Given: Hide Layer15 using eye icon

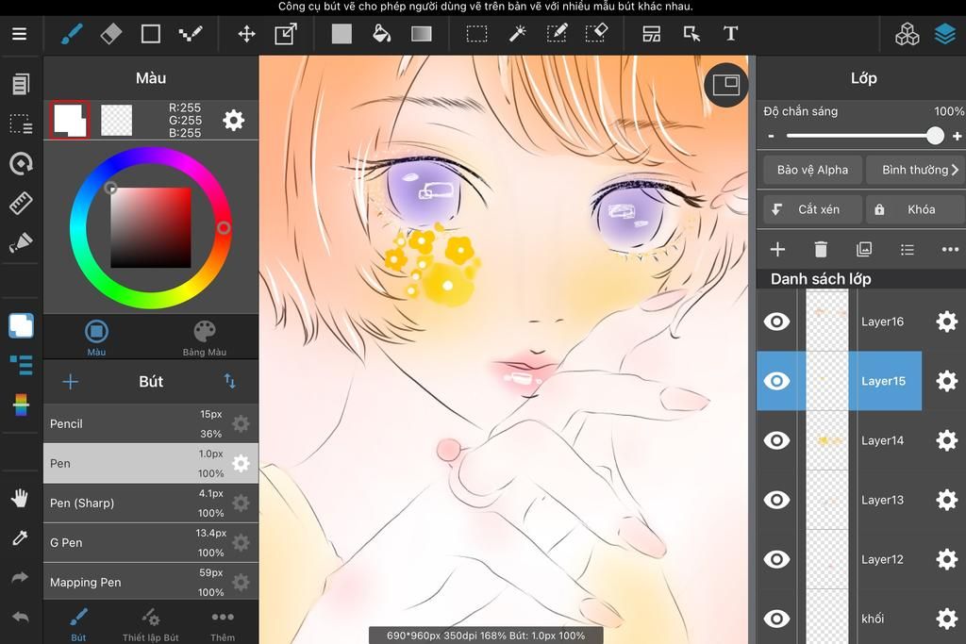Looking at the screenshot, I should (776, 381).
